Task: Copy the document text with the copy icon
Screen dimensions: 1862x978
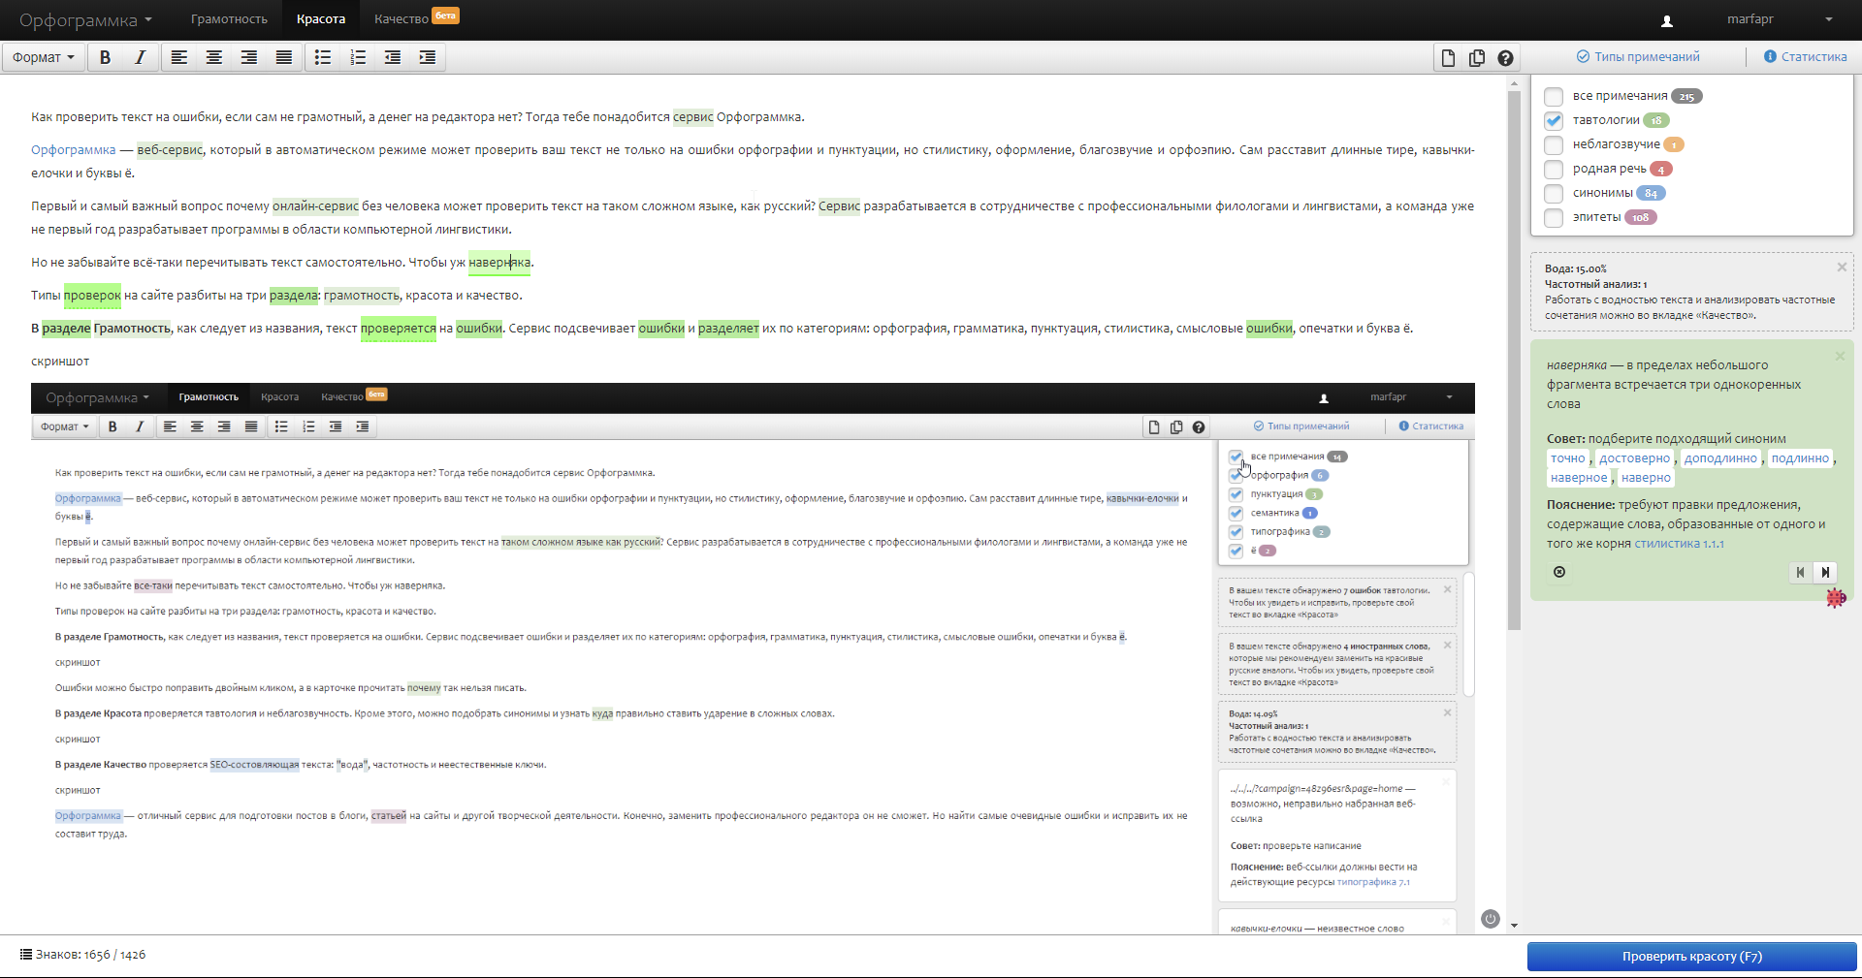Action: tap(1477, 58)
